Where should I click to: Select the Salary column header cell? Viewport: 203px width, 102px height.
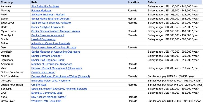(x=152, y=2)
